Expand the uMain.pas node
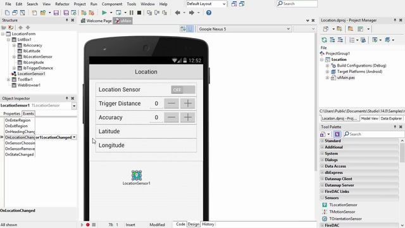405x228 pixels. (x=327, y=77)
